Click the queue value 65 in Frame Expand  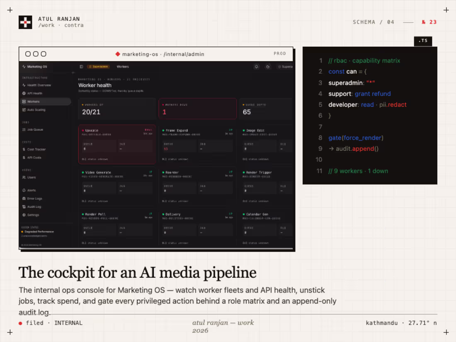(x=166, y=149)
